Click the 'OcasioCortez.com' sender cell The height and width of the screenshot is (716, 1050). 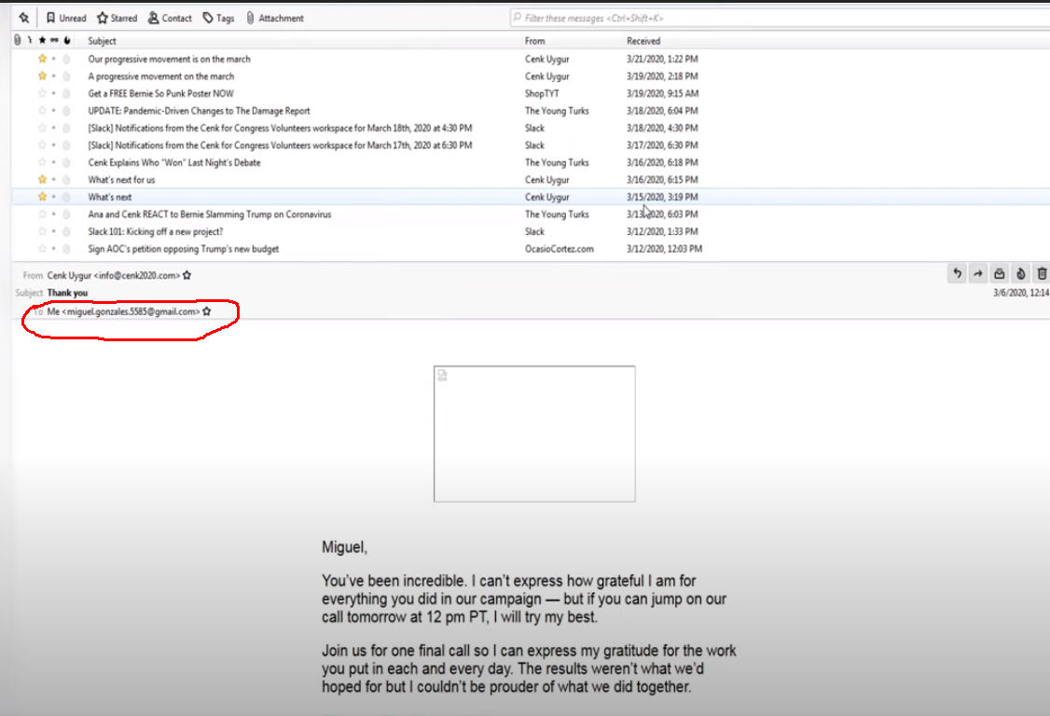(x=560, y=249)
